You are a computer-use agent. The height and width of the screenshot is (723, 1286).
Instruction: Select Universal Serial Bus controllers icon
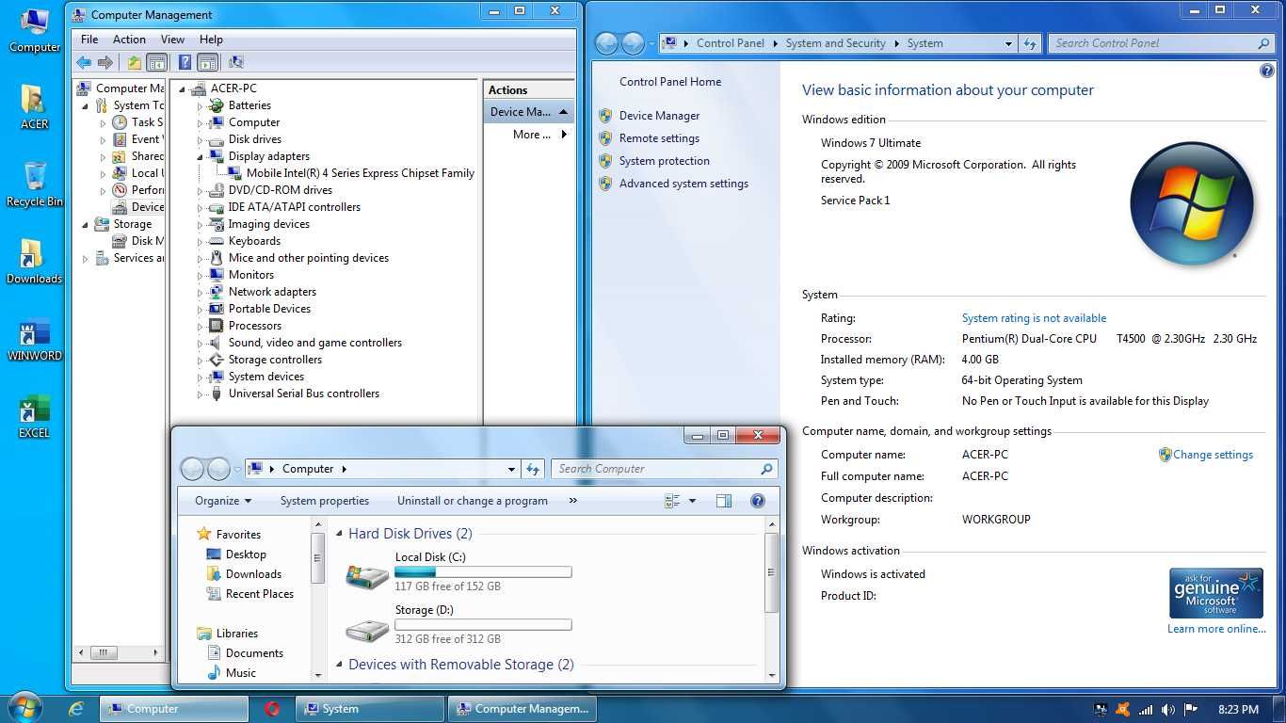tap(217, 394)
